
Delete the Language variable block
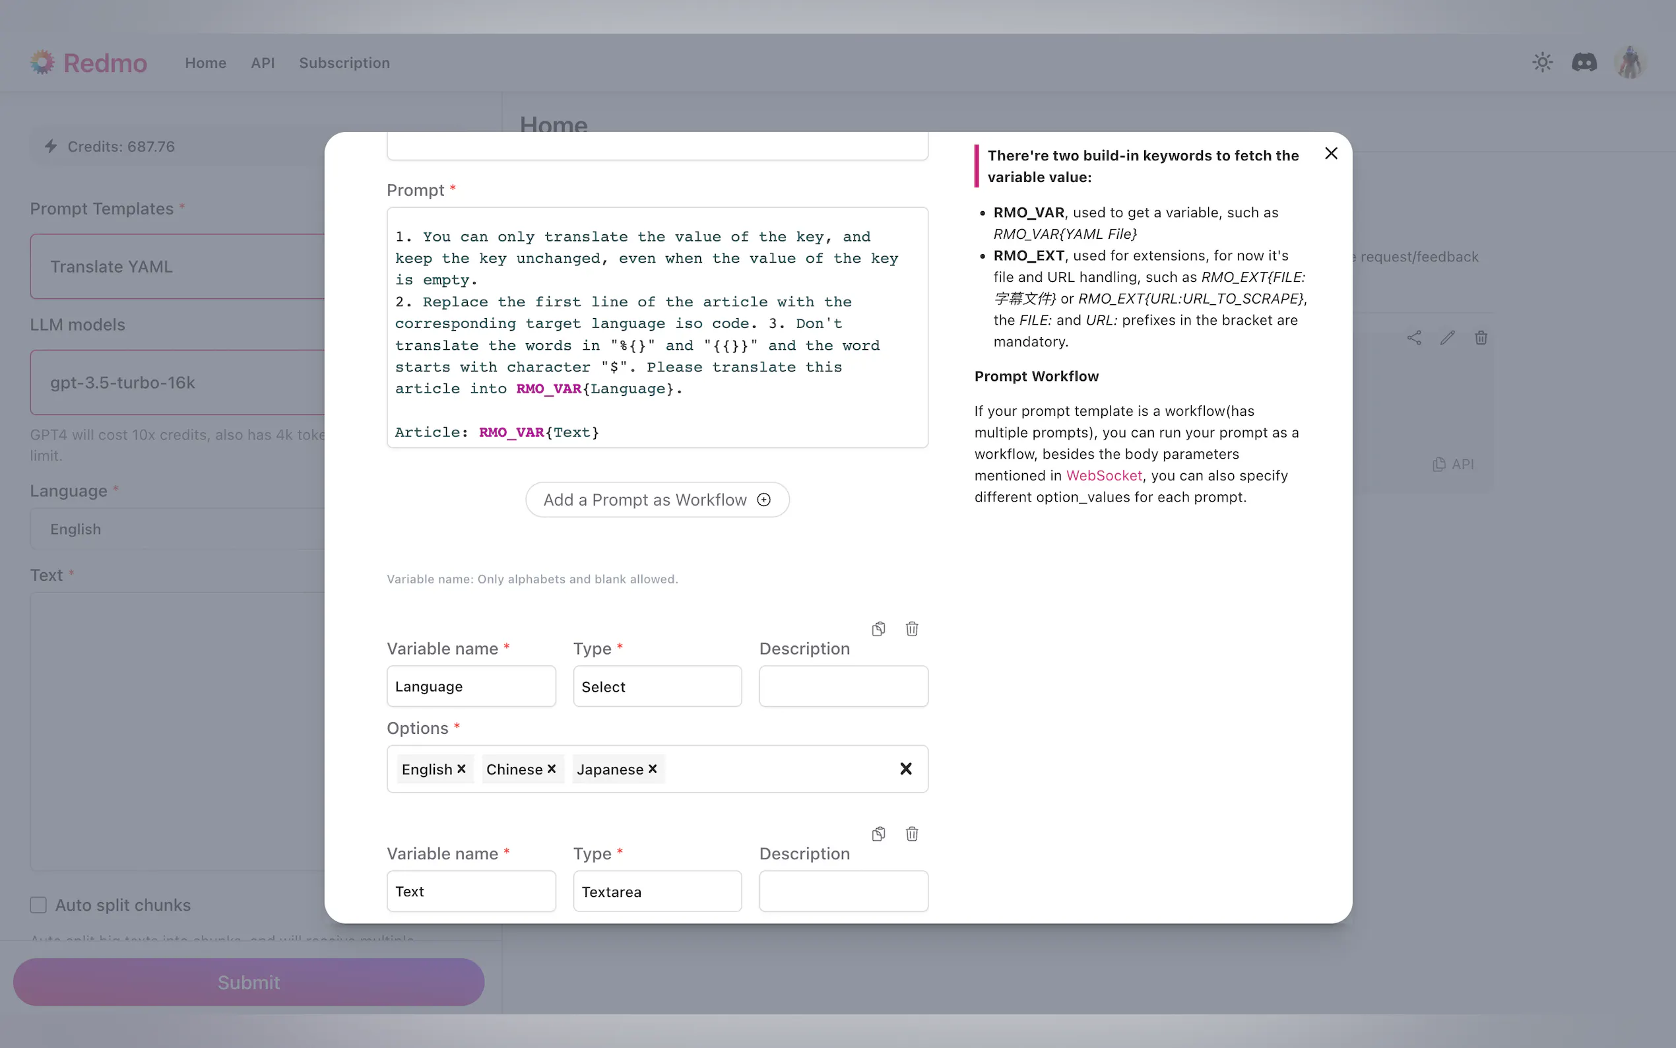[x=912, y=629]
